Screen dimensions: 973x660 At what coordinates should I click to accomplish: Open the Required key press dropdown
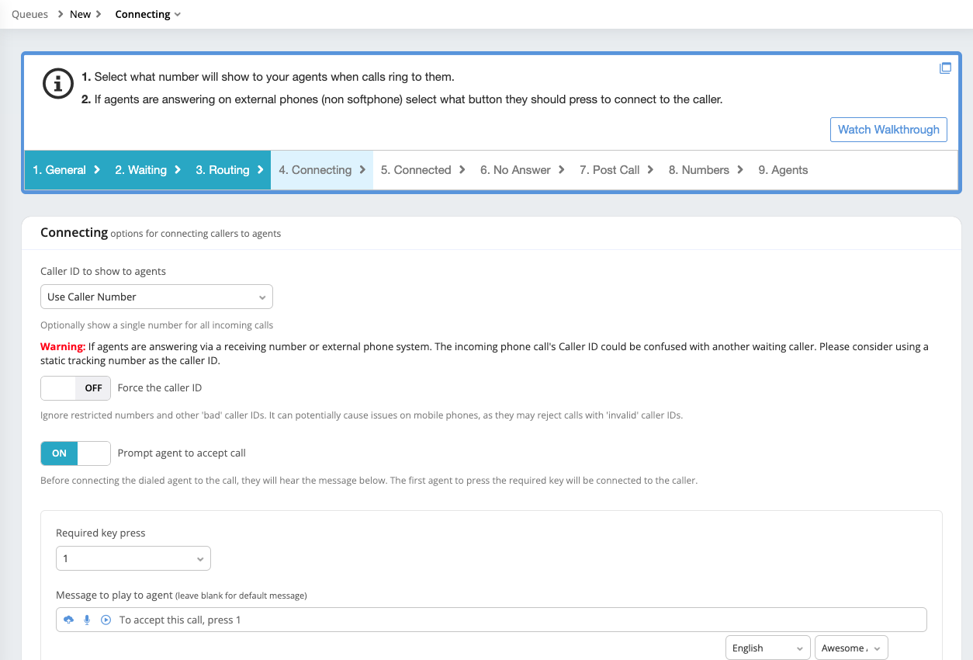(133, 558)
